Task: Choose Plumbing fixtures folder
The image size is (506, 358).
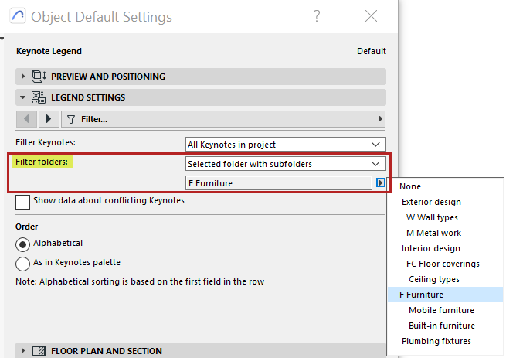Action: coord(445,341)
